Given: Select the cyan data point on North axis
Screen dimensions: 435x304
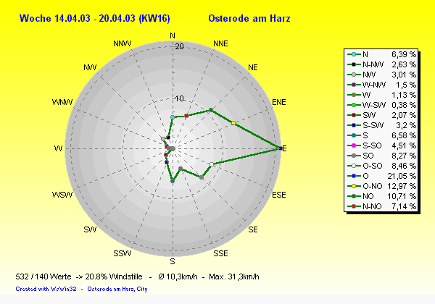Looking at the screenshot, I should click(172, 117).
